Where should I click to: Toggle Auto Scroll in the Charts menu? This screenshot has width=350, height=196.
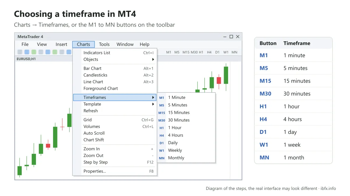[x=115, y=133]
